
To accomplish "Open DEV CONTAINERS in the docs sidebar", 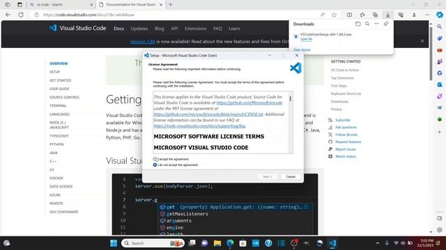I will point(63,212).
